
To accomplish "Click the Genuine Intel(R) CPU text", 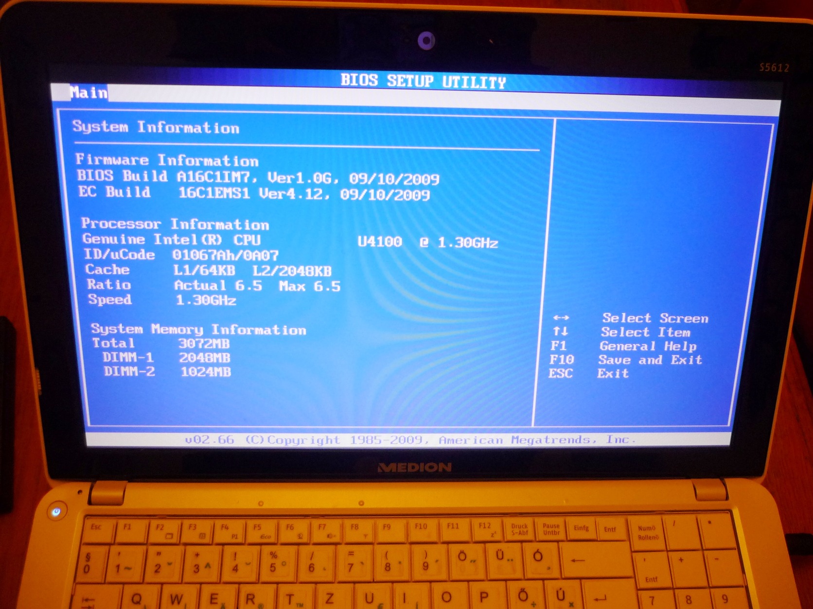I will point(172,239).
